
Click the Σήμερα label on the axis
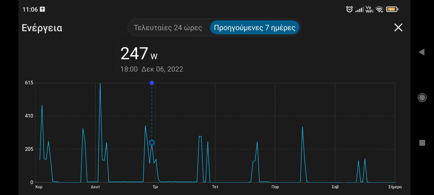pos(395,187)
